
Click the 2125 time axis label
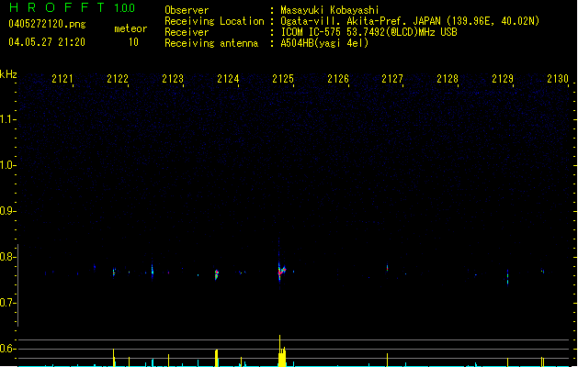pos(283,79)
